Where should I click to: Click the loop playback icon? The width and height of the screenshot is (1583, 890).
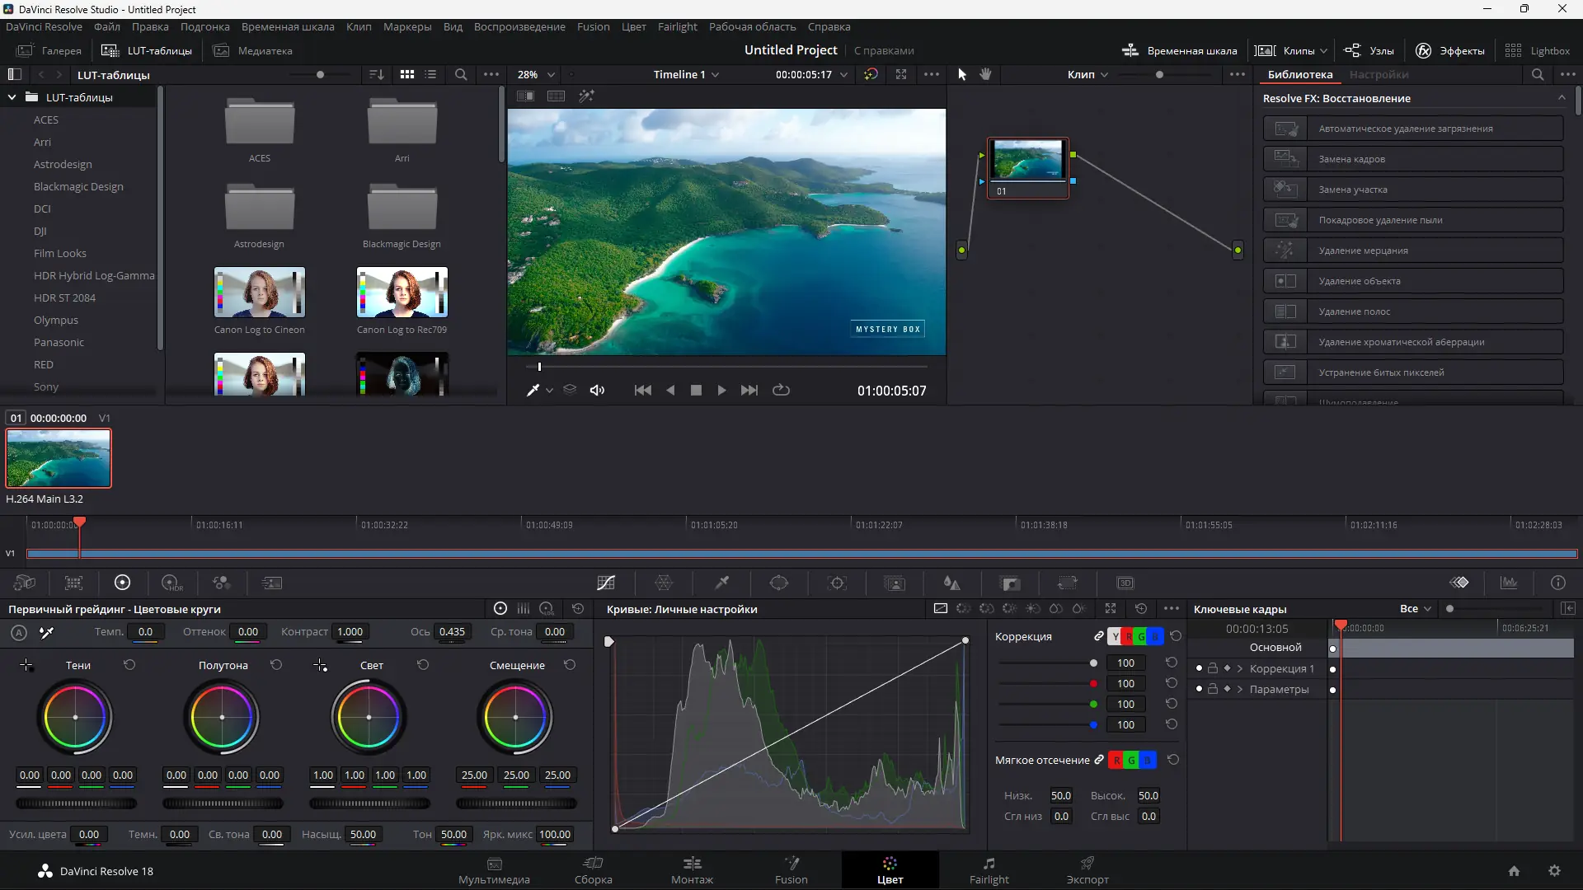point(781,391)
